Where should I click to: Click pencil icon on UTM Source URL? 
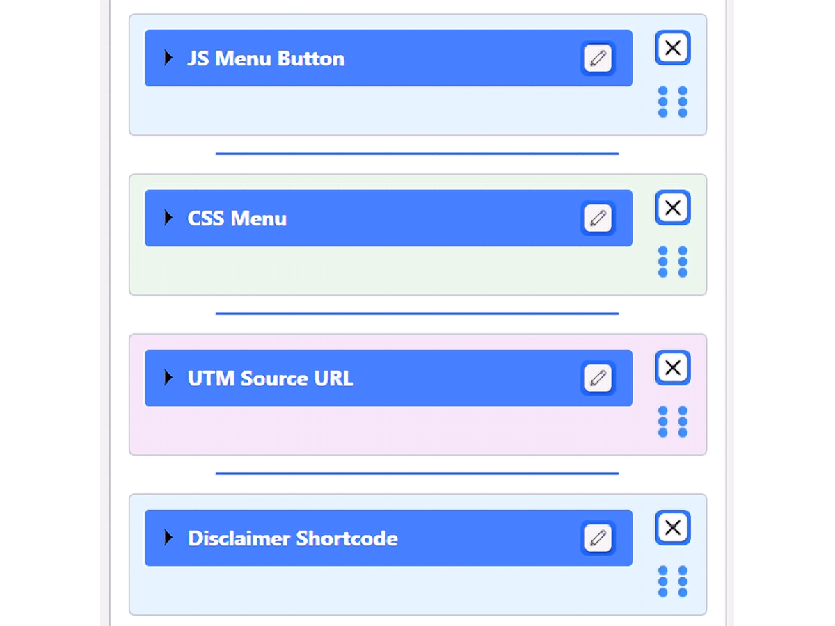(x=598, y=378)
